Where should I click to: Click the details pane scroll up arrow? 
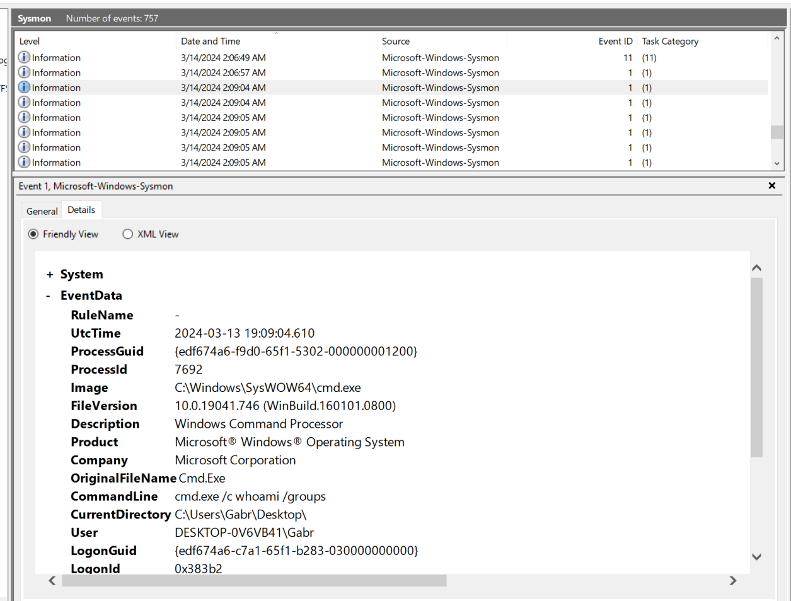tap(757, 268)
